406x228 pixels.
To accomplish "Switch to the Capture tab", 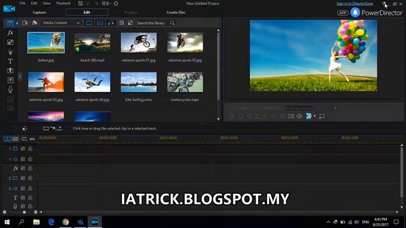I will pos(39,13).
